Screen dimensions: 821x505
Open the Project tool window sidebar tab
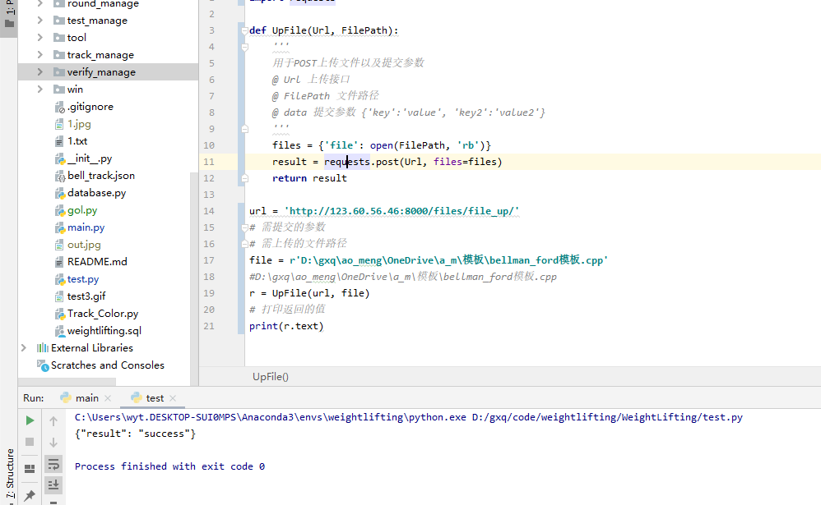tap(9, 16)
